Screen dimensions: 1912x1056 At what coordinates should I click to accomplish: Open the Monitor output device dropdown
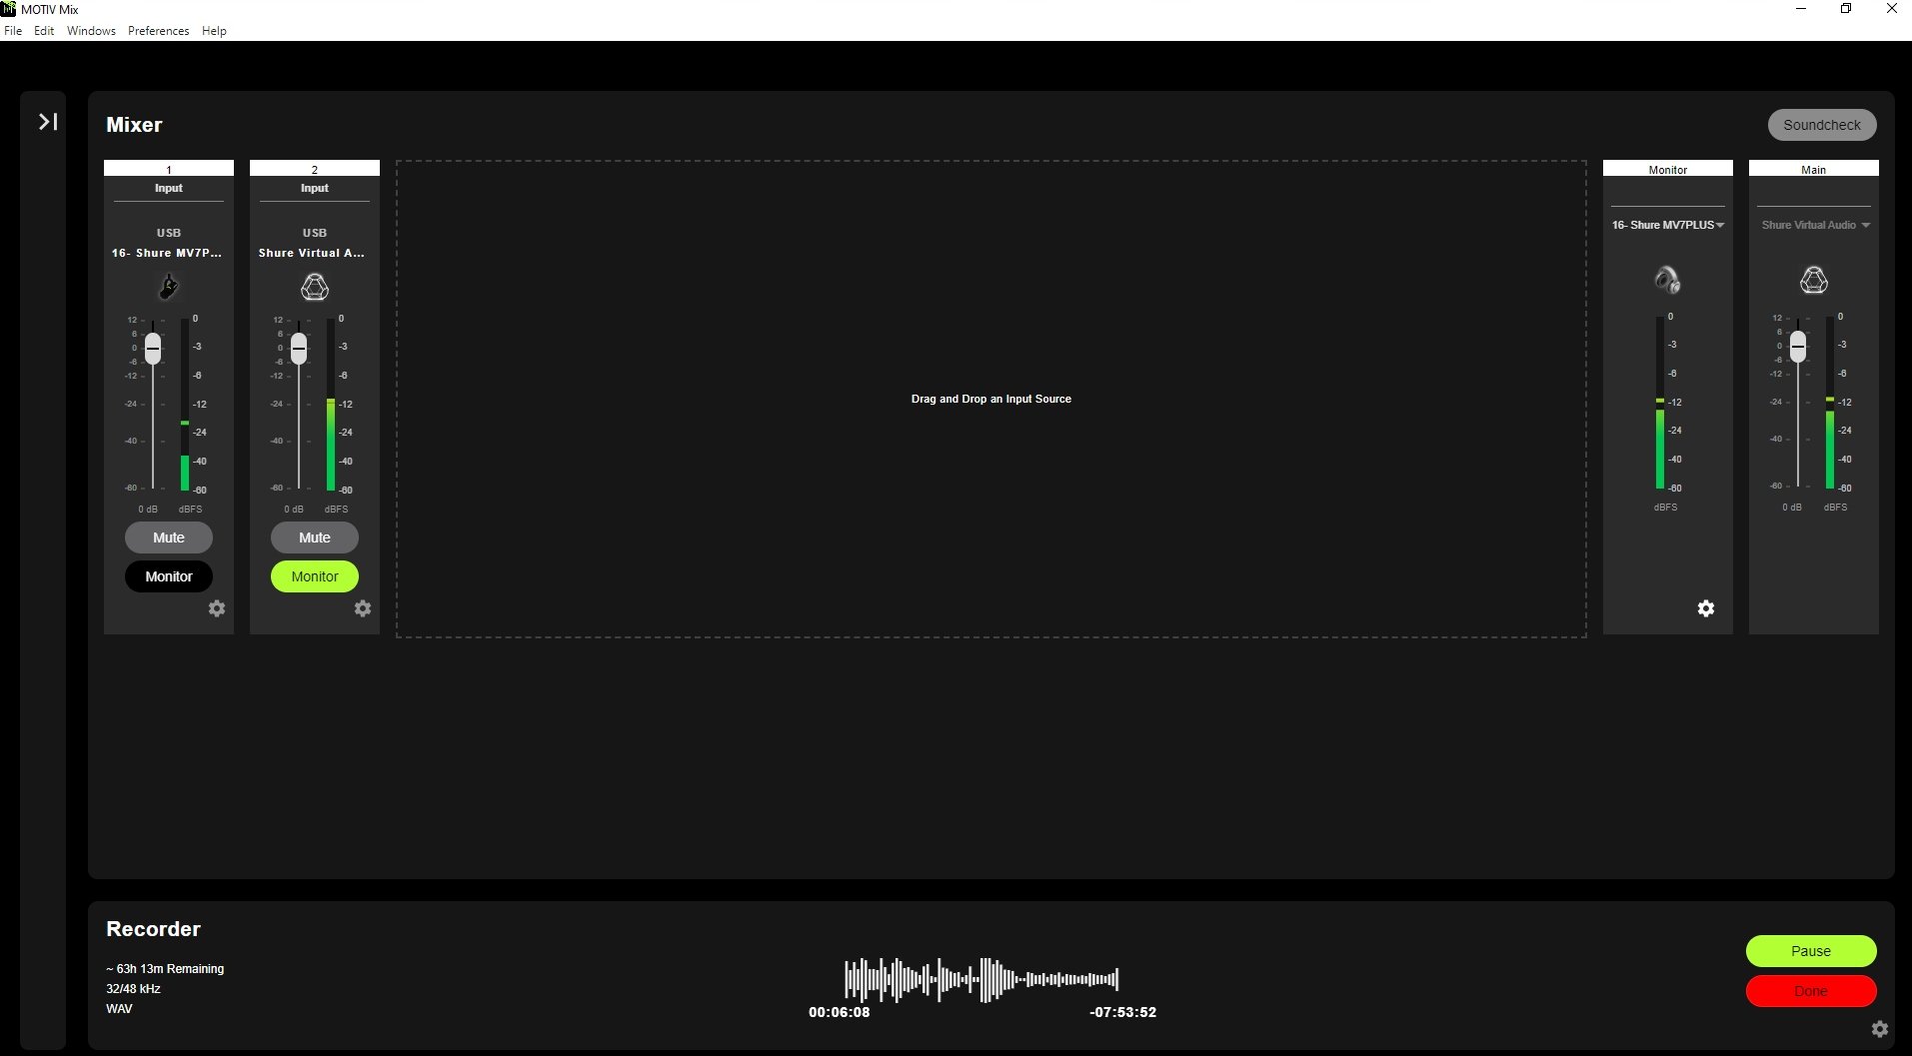[1668, 225]
